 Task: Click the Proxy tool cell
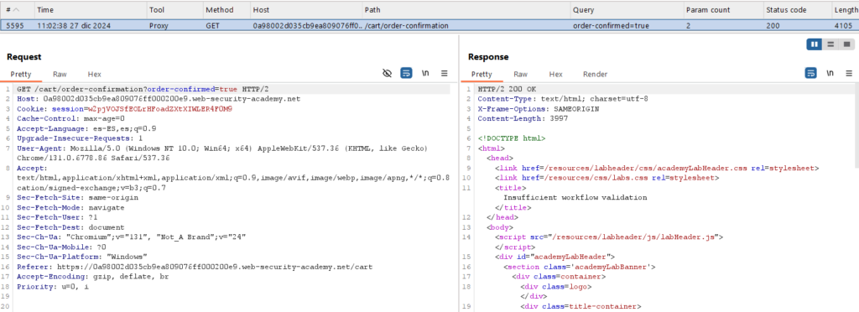click(159, 26)
